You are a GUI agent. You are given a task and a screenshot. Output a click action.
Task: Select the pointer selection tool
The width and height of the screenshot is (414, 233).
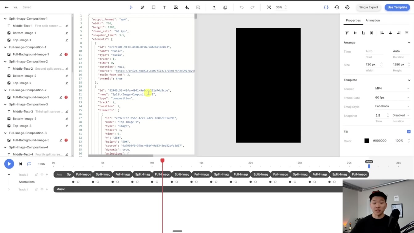coord(131,7)
